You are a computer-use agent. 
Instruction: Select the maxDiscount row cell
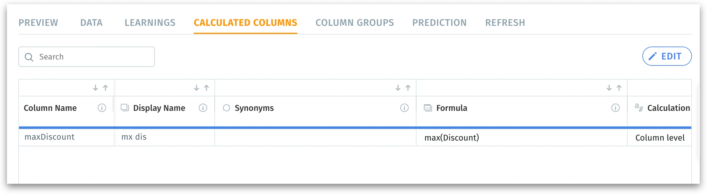(50, 137)
